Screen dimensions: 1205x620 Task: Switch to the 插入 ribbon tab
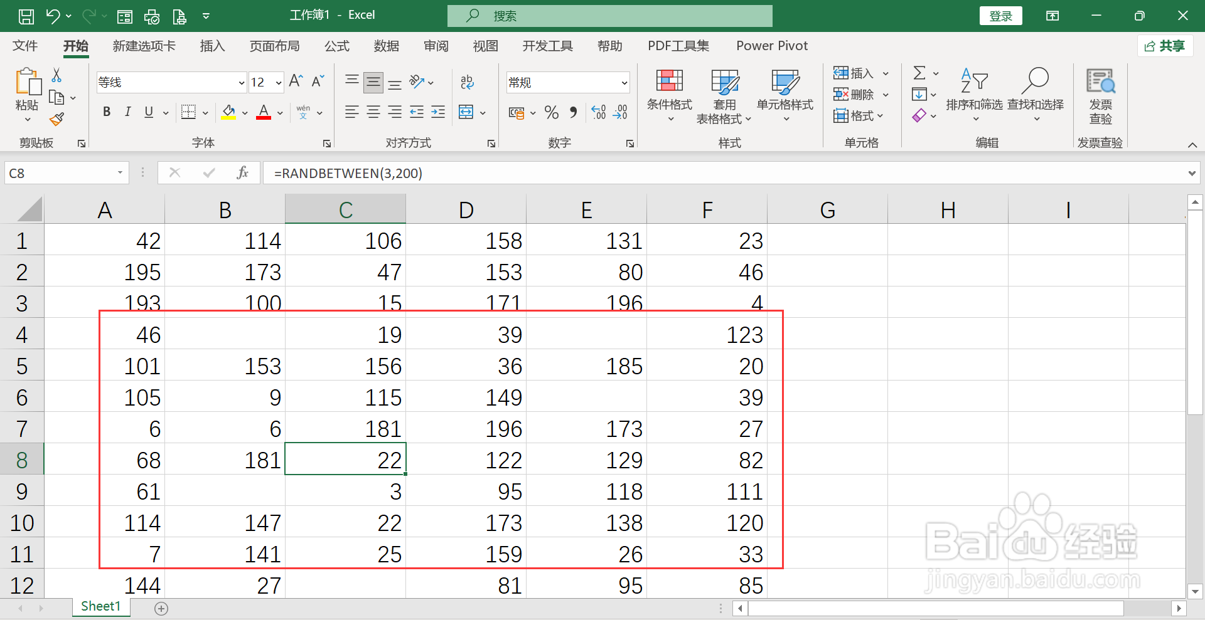coord(212,46)
